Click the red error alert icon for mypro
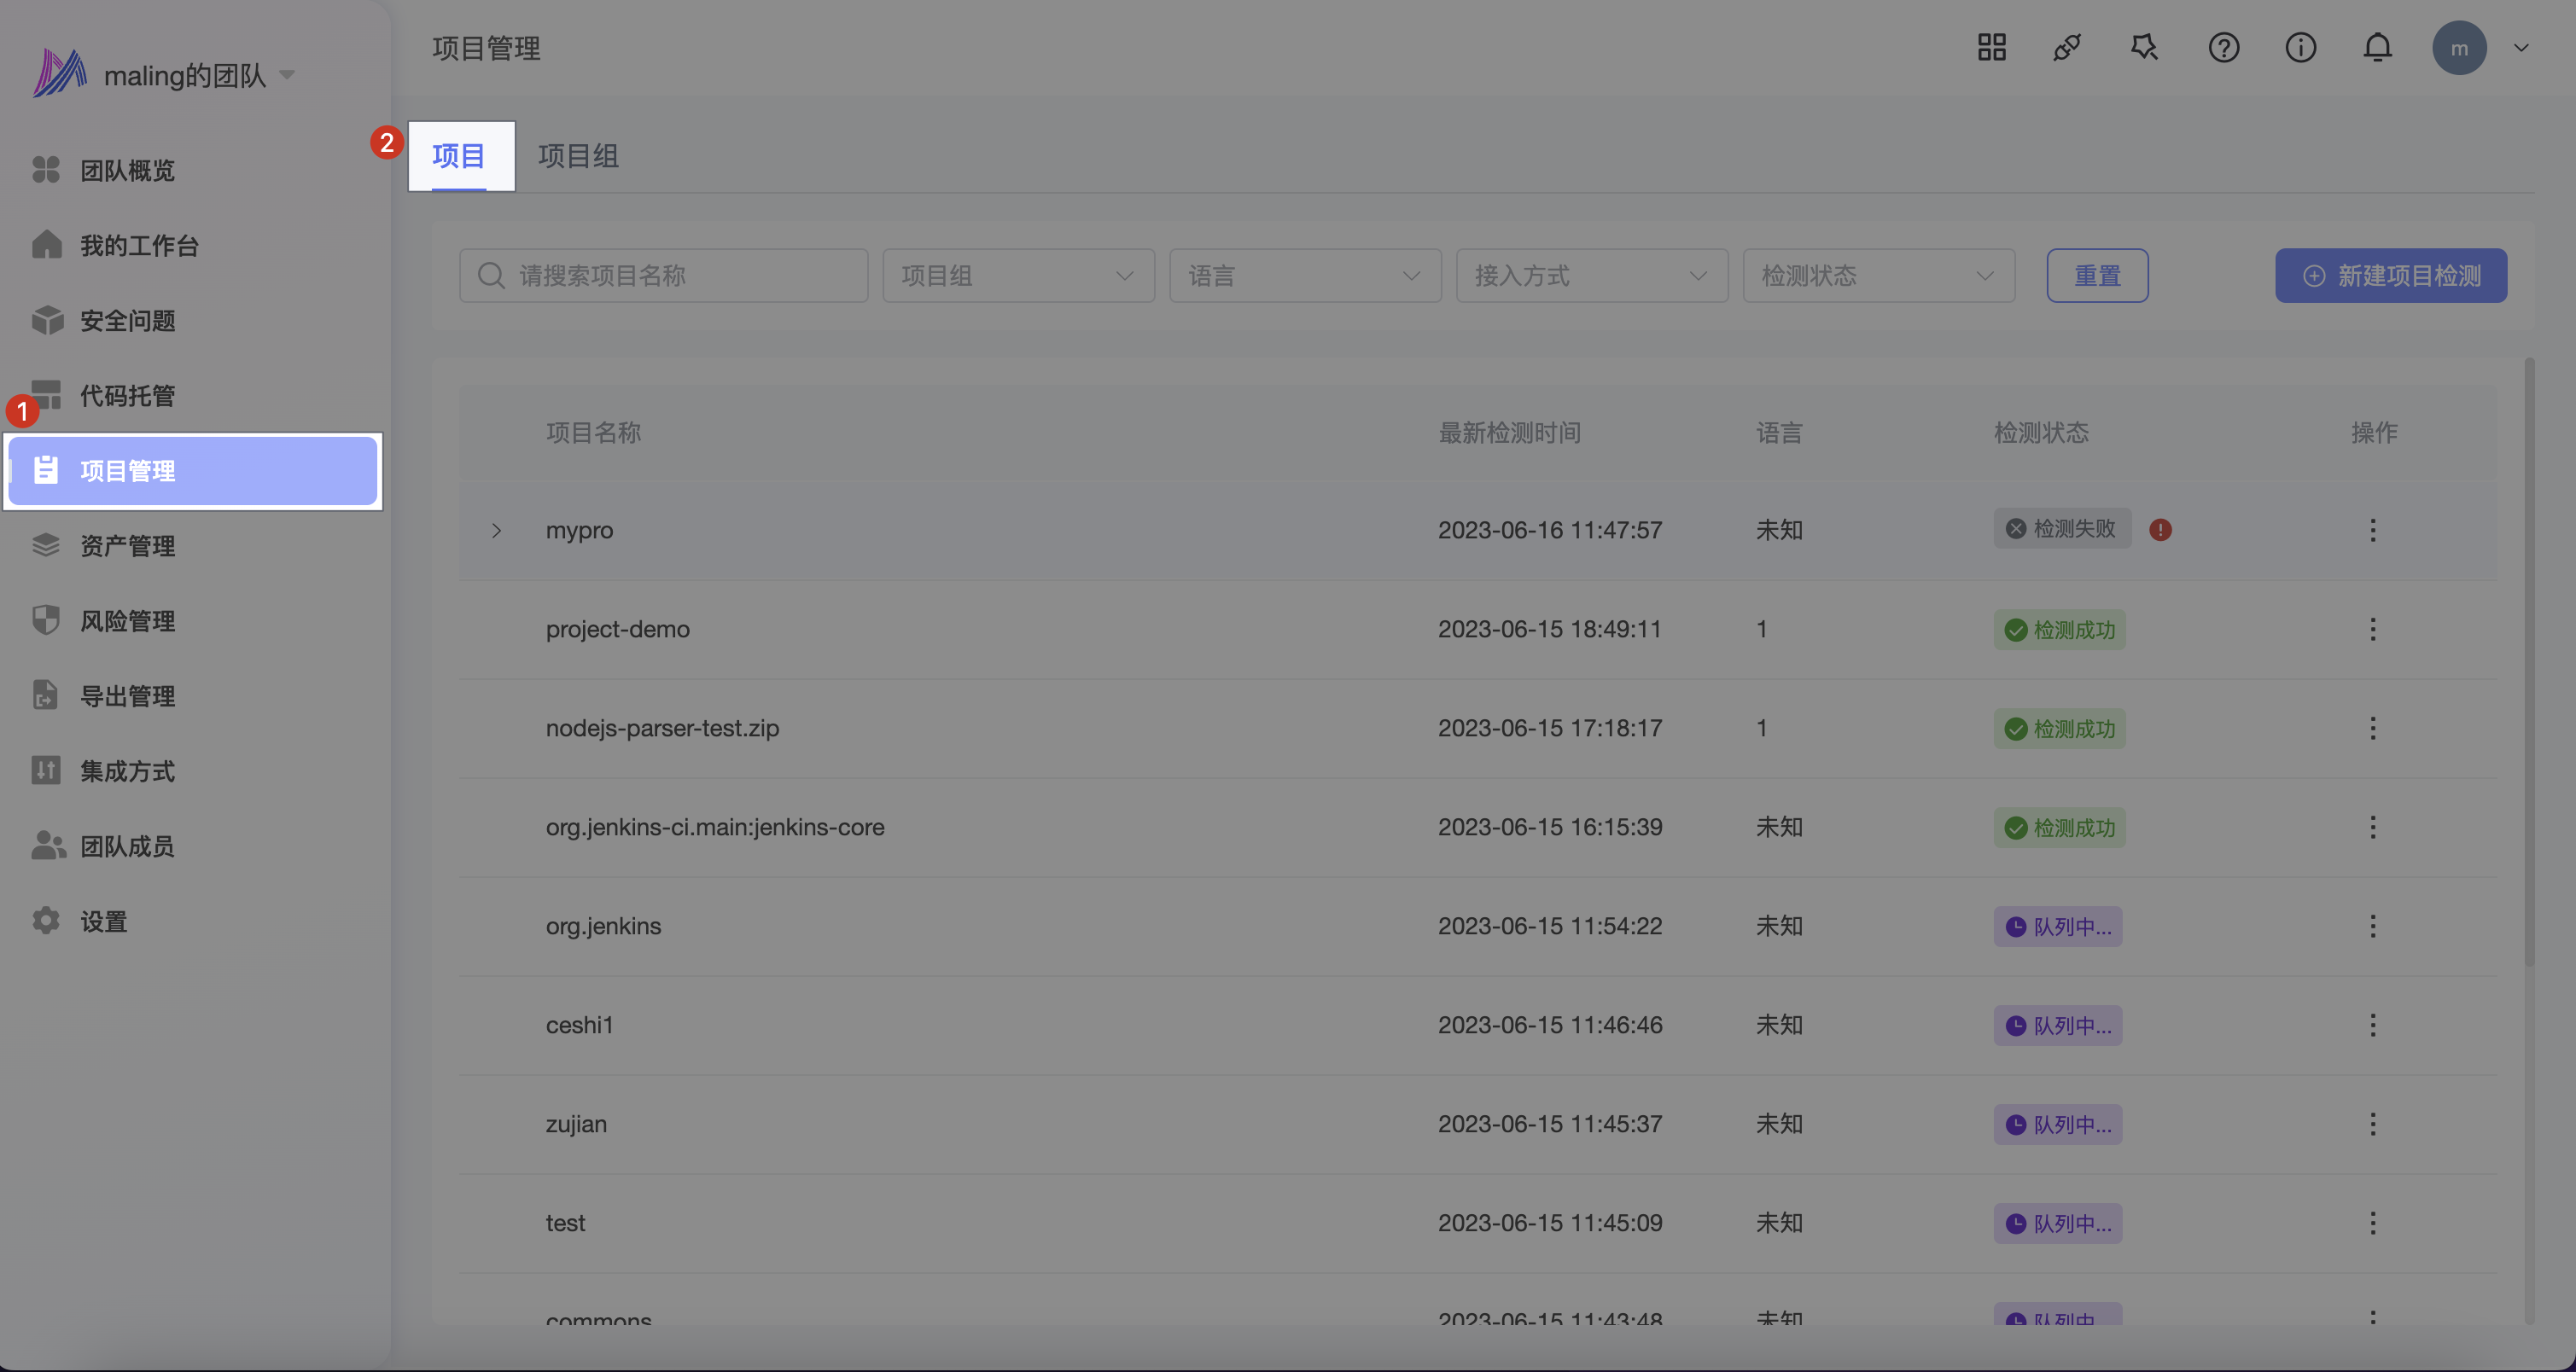The width and height of the screenshot is (2576, 1372). [x=2160, y=530]
